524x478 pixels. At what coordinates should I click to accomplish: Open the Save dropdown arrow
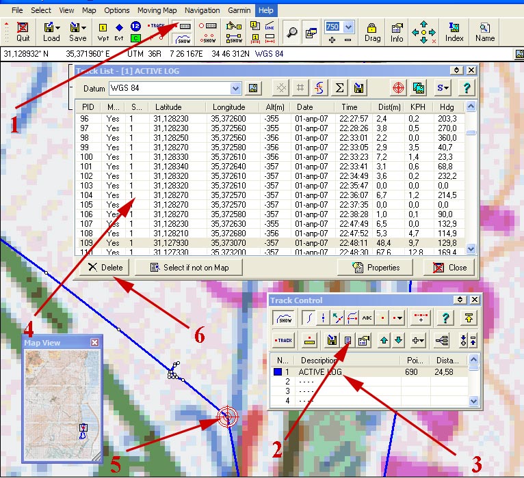pos(84,28)
